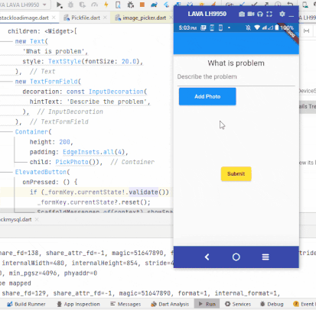Click the width indicator icon at editor right
The image size is (316, 310).
[x=306, y=31]
